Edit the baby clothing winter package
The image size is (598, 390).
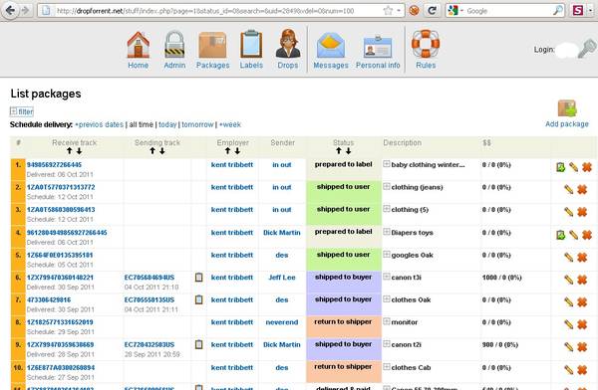(573, 167)
